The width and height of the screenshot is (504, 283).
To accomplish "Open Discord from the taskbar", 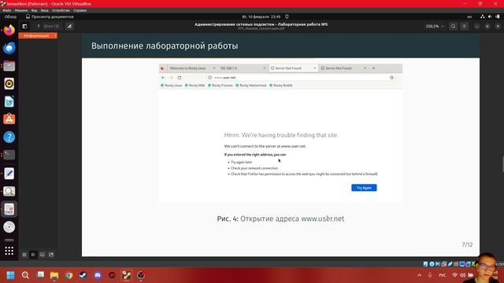I will point(98,275).
